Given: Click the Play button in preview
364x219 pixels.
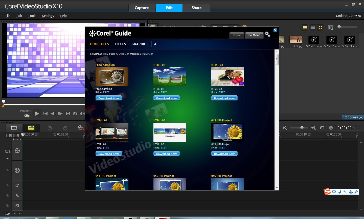Looking at the screenshot, I should coord(37,114).
